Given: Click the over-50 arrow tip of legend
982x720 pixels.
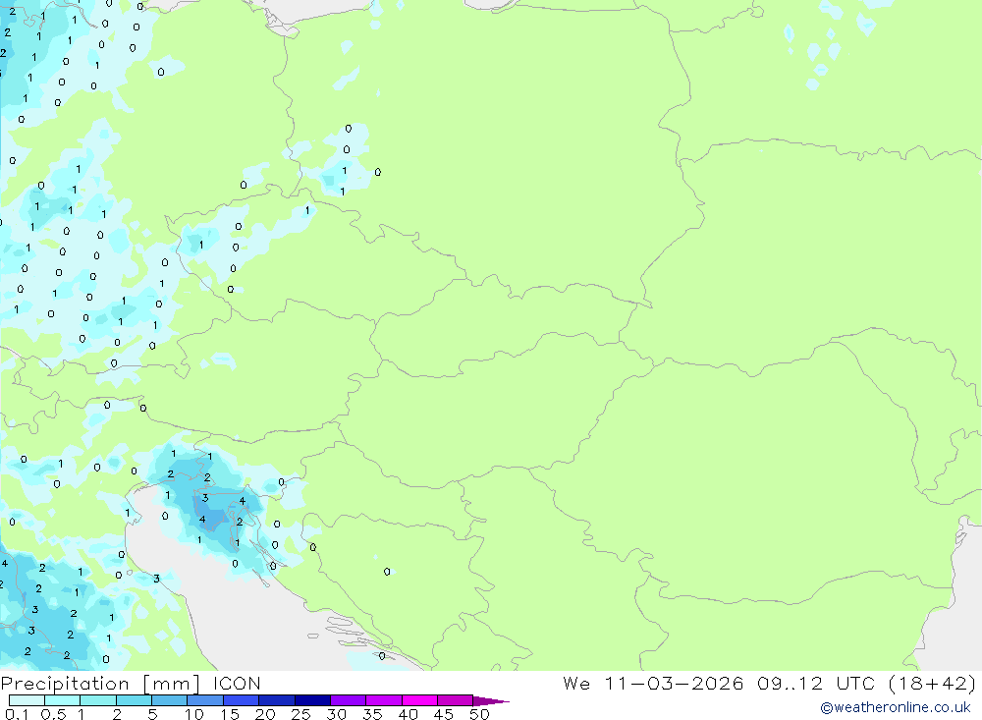Looking at the screenshot, I should click(x=491, y=700).
